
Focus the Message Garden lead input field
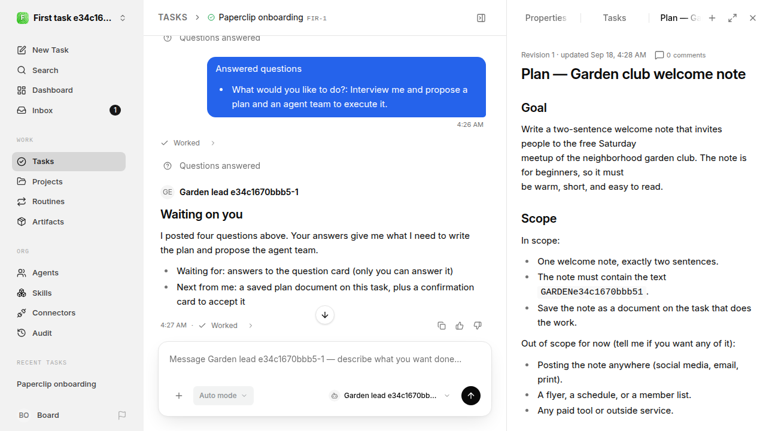[325, 360]
